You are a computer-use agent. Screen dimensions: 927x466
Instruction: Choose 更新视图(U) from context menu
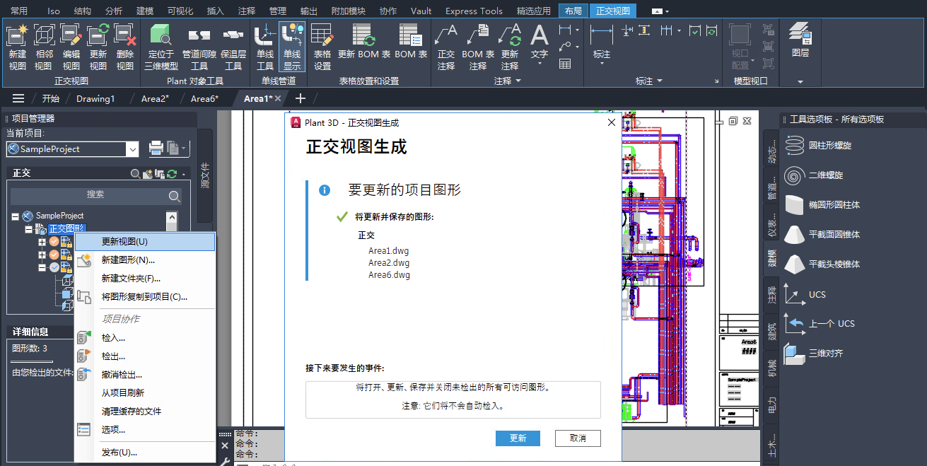click(x=145, y=241)
